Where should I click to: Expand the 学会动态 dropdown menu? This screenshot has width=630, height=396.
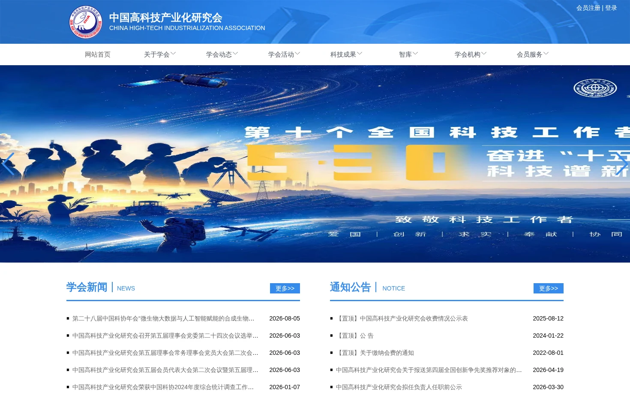[222, 54]
